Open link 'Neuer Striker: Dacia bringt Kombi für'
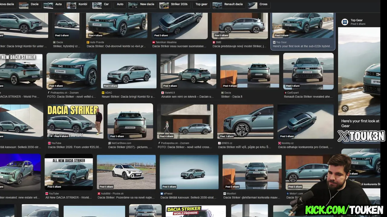387x217 pixels. coord(128,97)
